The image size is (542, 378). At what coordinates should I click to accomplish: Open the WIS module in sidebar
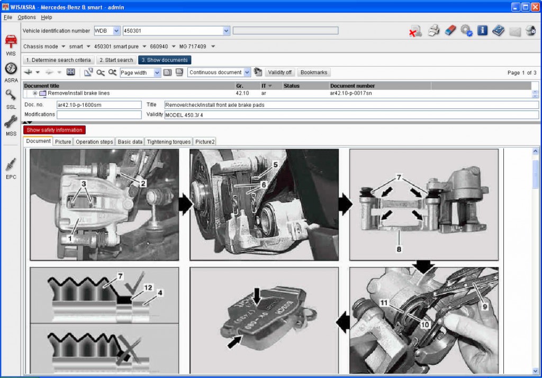[11, 44]
